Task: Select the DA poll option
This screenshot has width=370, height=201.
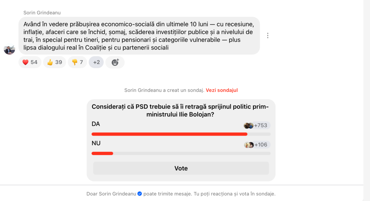Action: [x=96, y=124]
